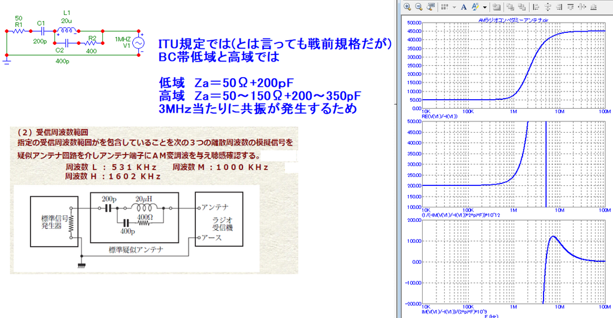
Task: Select the V1 1MHZ voltage source symbol
Action: tap(138, 43)
